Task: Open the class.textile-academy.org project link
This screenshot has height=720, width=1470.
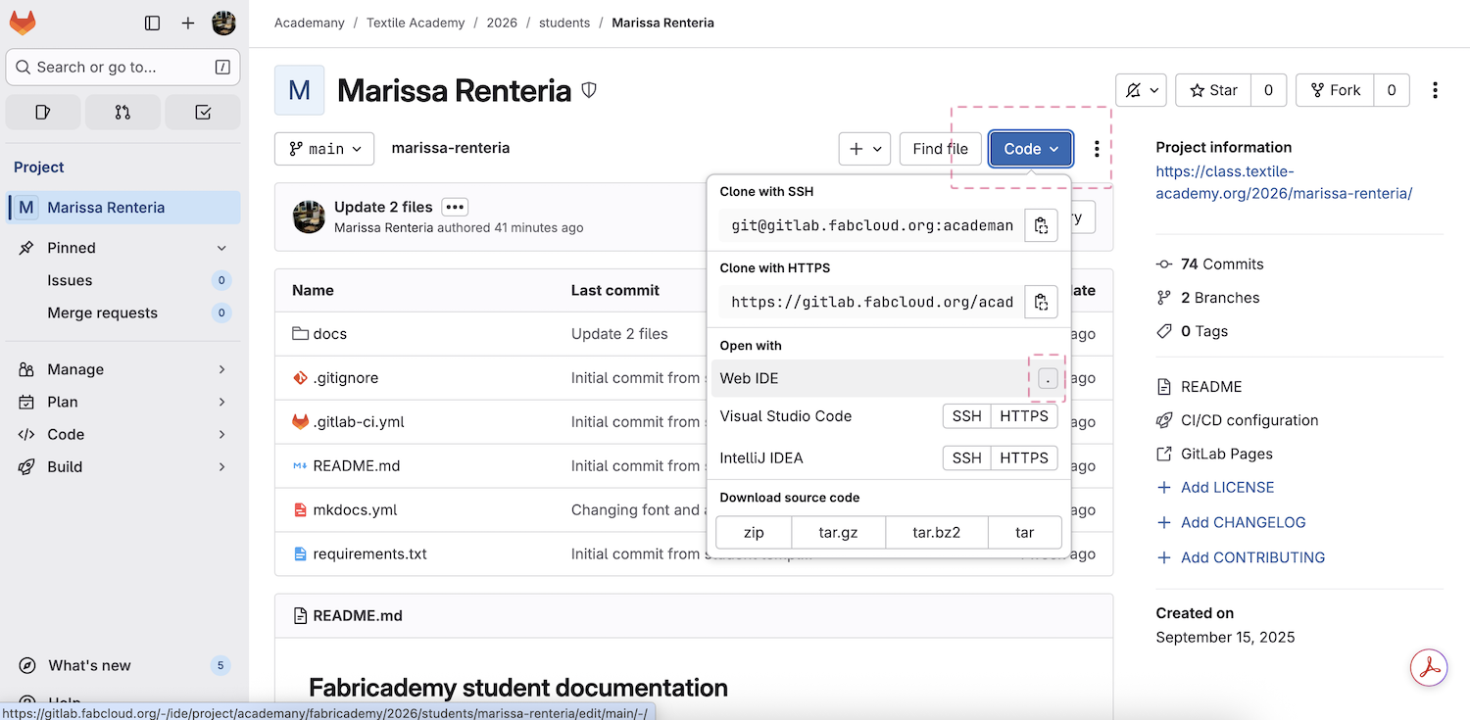Action: 1283,182
